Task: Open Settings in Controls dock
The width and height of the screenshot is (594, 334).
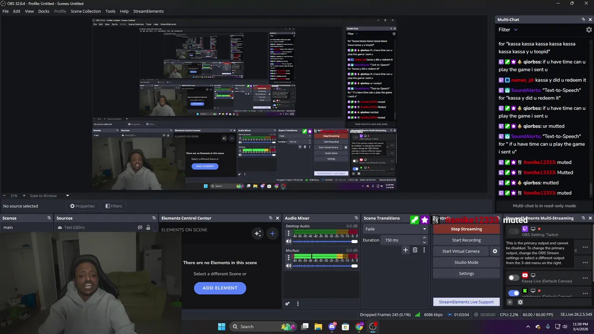Action: 466,274
